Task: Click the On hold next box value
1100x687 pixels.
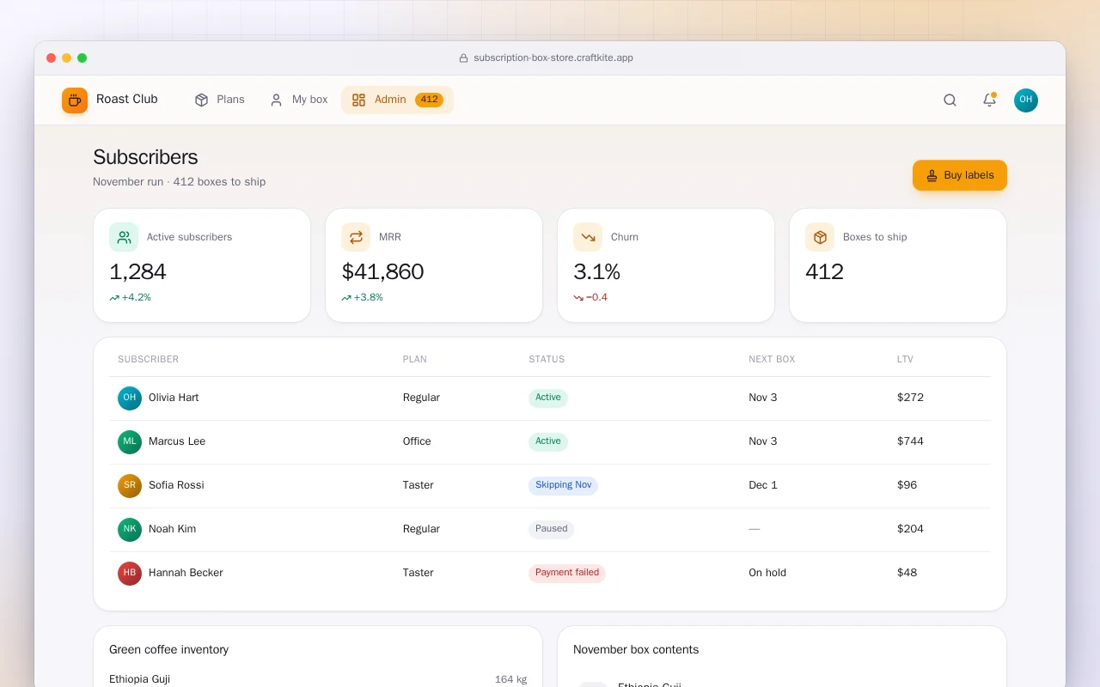Action: [767, 573]
